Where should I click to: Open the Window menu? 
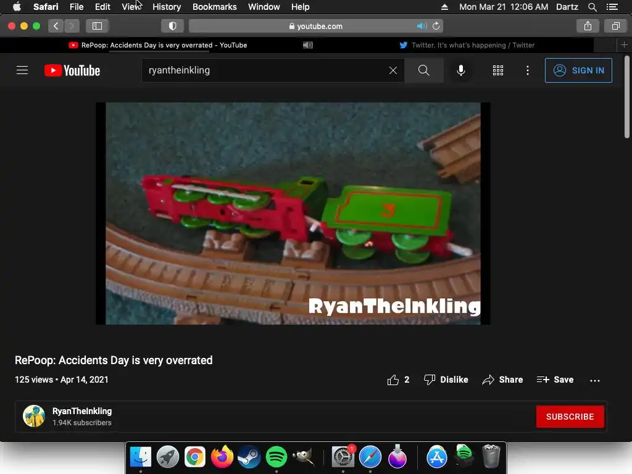(x=264, y=7)
